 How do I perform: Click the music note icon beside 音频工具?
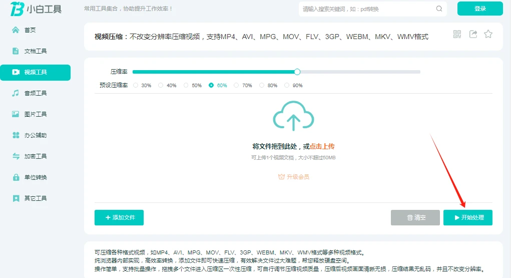pos(16,93)
